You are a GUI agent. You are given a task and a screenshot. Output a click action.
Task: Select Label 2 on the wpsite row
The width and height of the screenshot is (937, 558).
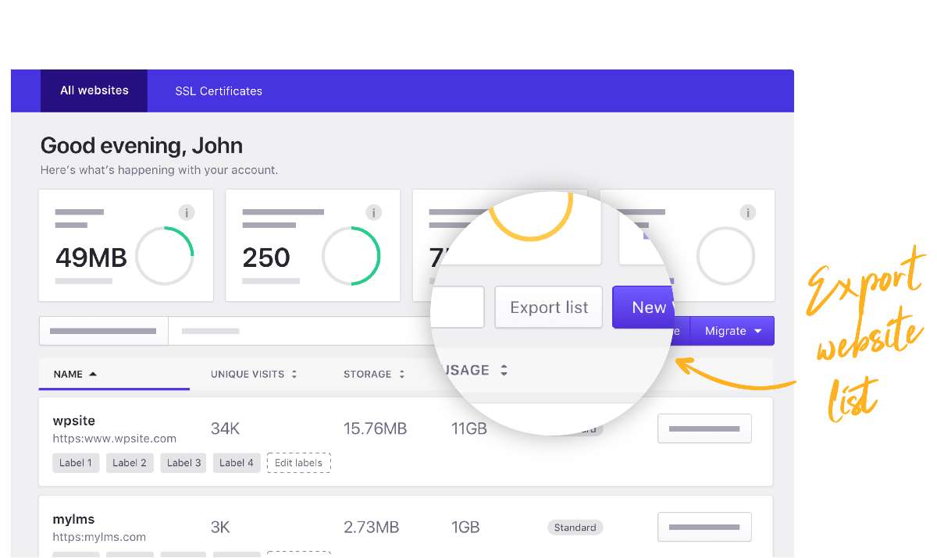click(x=130, y=463)
